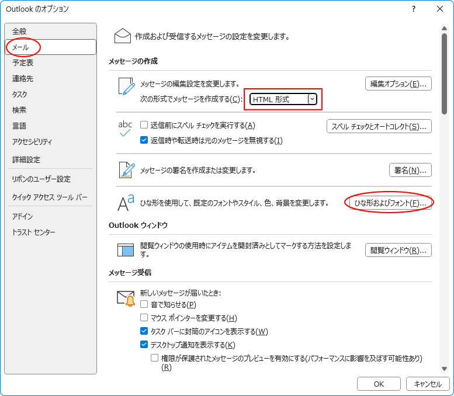Close the Outlook のオプション dialog
This screenshot has height=396, width=454.
(x=440, y=9)
